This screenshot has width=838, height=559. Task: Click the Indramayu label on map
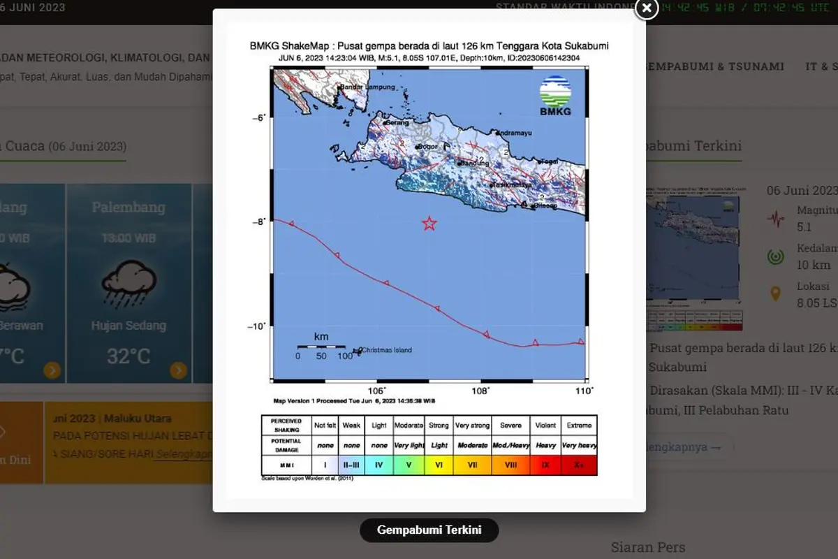tap(513, 132)
